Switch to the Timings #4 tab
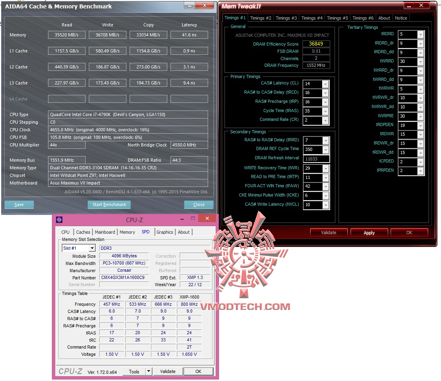 click(312, 18)
